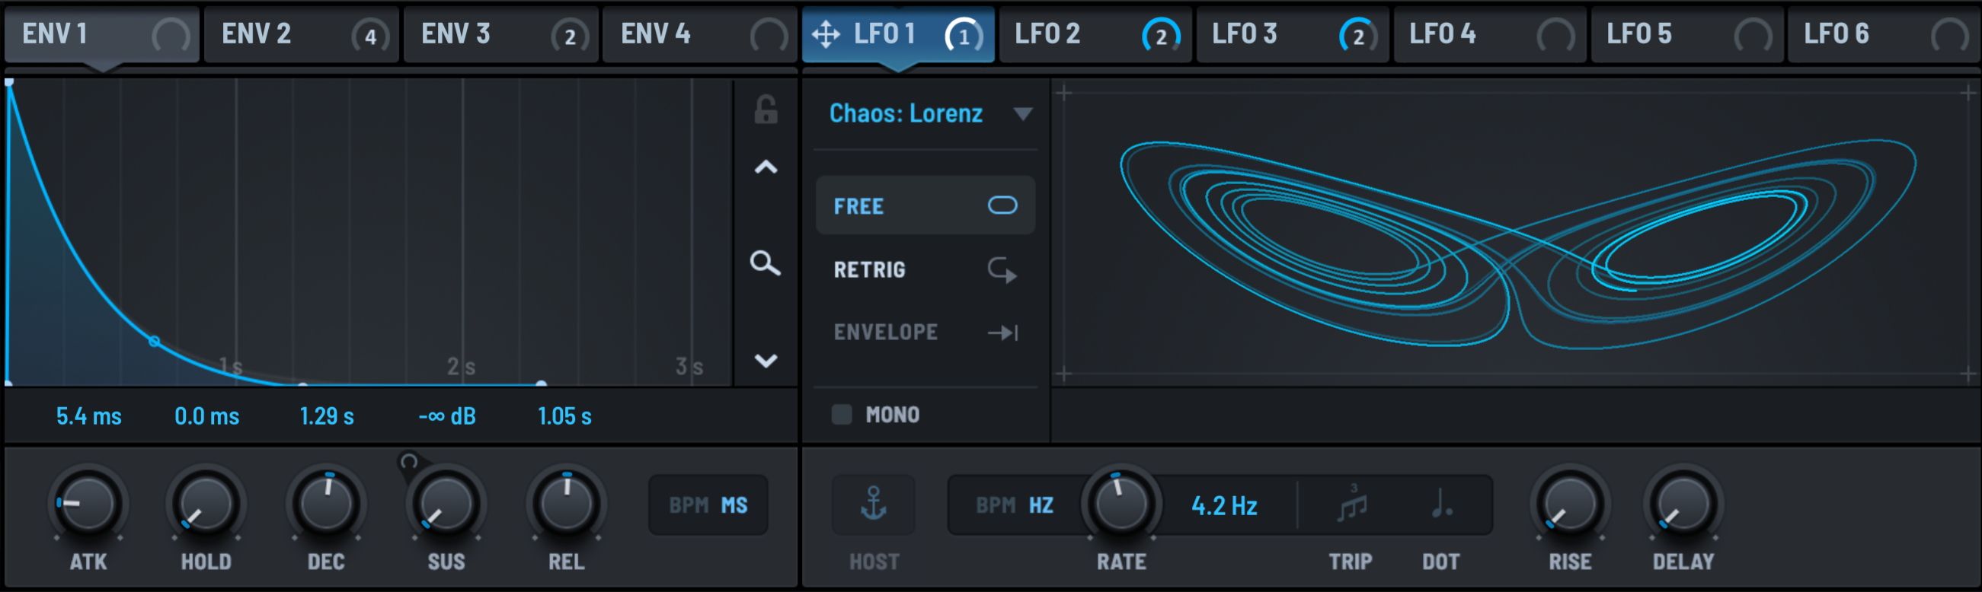Enable the Trip triplet note icon
Screen dimensions: 1982x592
pos(1352,504)
